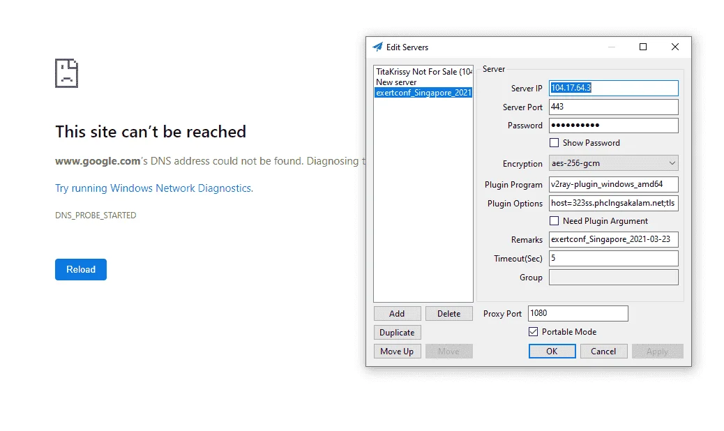Uncheck the Portable Mode checkbox
The image size is (724, 431).
(x=534, y=332)
